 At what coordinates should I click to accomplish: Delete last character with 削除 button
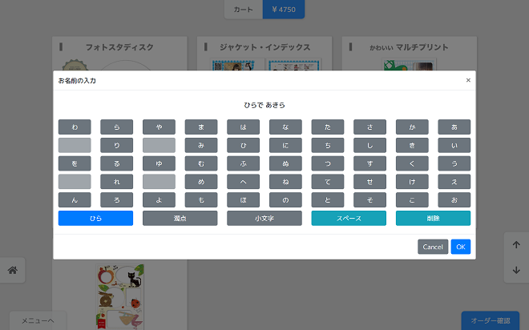point(433,218)
